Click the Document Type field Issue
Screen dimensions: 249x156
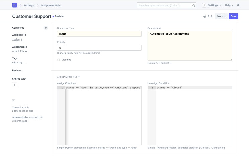tap(99, 34)
